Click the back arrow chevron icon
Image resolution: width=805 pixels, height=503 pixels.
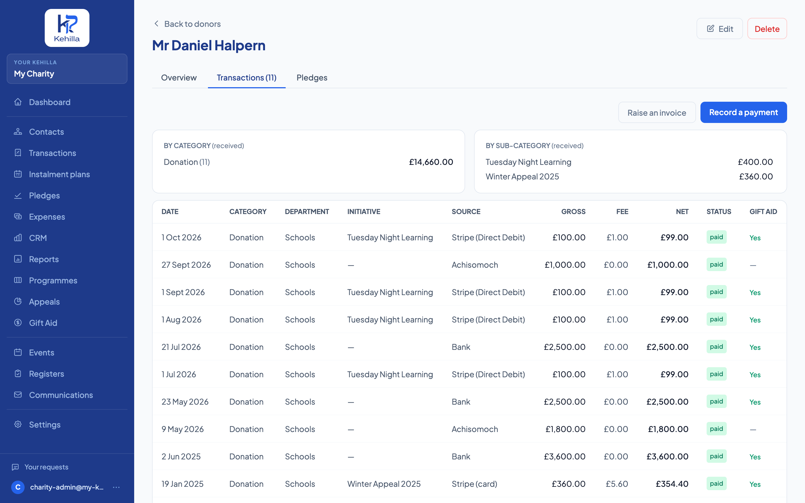point(156,24)
